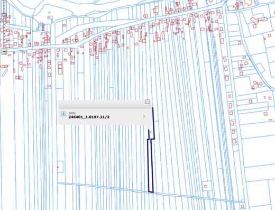Viewport: 275px width, 210px height.
Task: Click the small square parcel with red dot at left
Action: 60,167
